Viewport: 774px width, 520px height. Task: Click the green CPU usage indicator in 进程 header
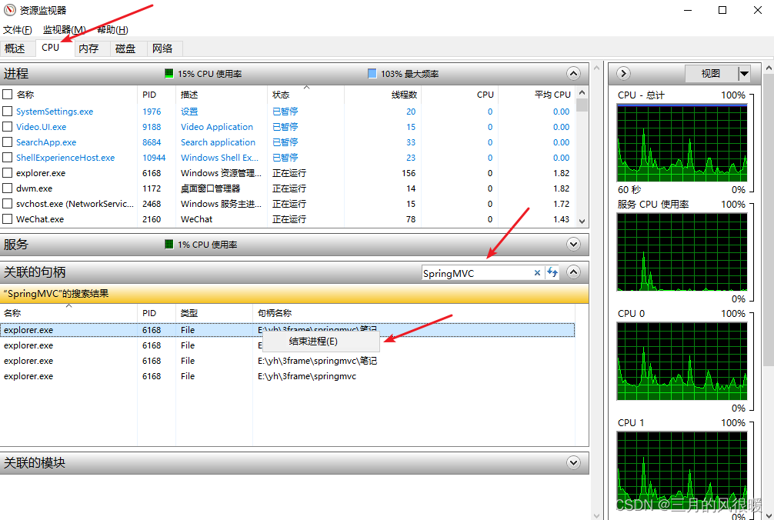coord(168,74)
